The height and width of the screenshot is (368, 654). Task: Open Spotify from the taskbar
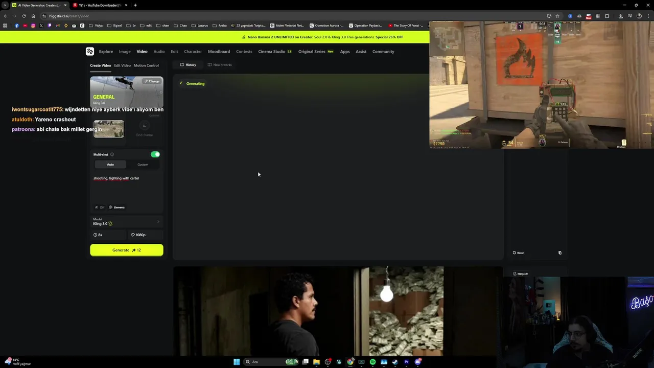coord(372,362)
